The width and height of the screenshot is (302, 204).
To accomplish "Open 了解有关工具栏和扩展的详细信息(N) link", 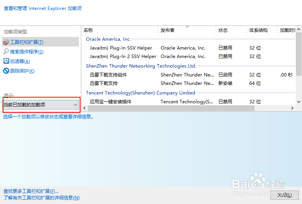I will [42, 197].
